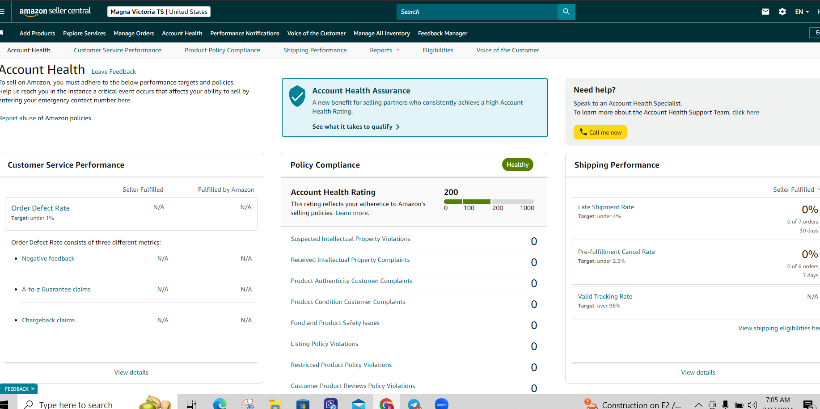Open Negative feedback metric link
This screenshot has width=820, height=409.
point(48,258)
